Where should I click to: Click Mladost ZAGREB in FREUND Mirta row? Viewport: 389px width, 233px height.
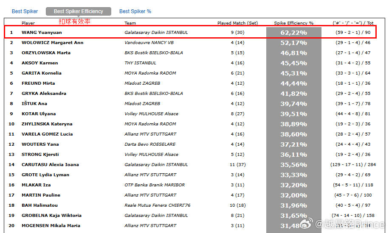(x=142, y=83)
